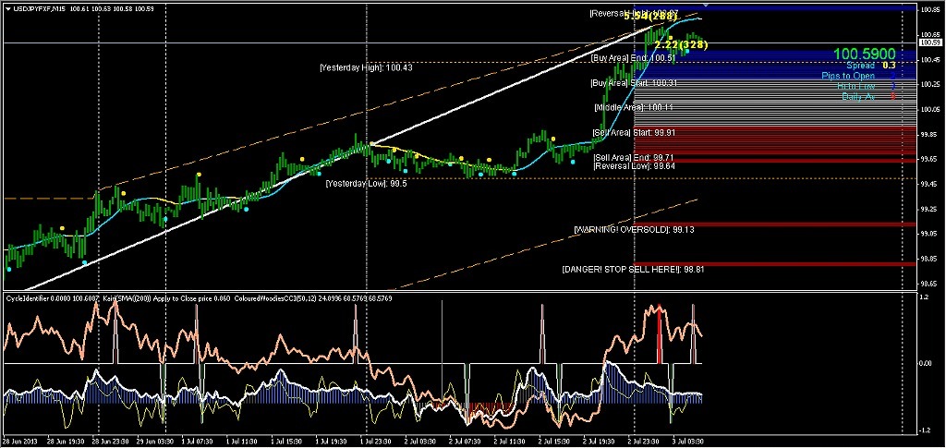Click the 2 Jul 11:30 time axis label
Screen dimensions: 946x448
pos(510,442)
